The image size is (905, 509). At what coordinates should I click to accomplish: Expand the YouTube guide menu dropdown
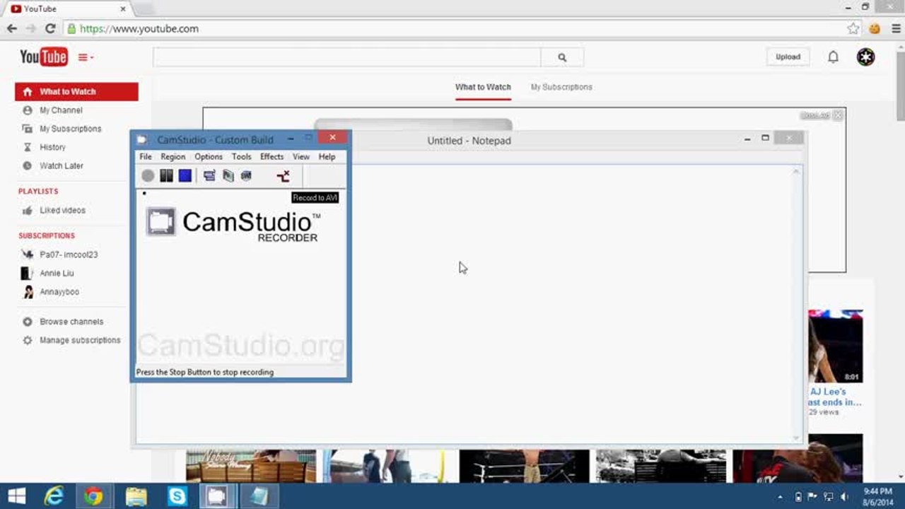[86, 58]
